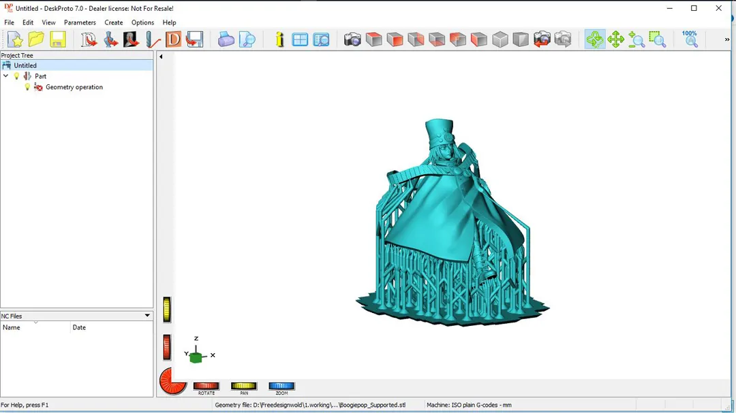Click the orange D simulation icon
This screenshot has width=736, height=413.
coord(173,39)
